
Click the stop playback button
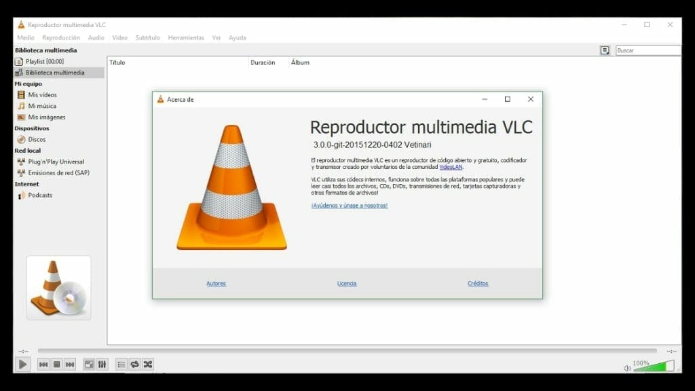57,365
